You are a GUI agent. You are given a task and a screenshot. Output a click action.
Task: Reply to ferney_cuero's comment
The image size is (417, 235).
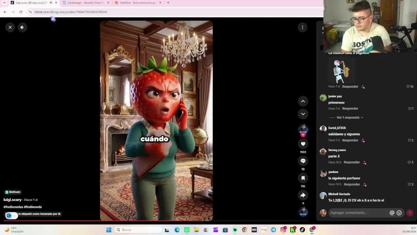click(x=352, y=162)
